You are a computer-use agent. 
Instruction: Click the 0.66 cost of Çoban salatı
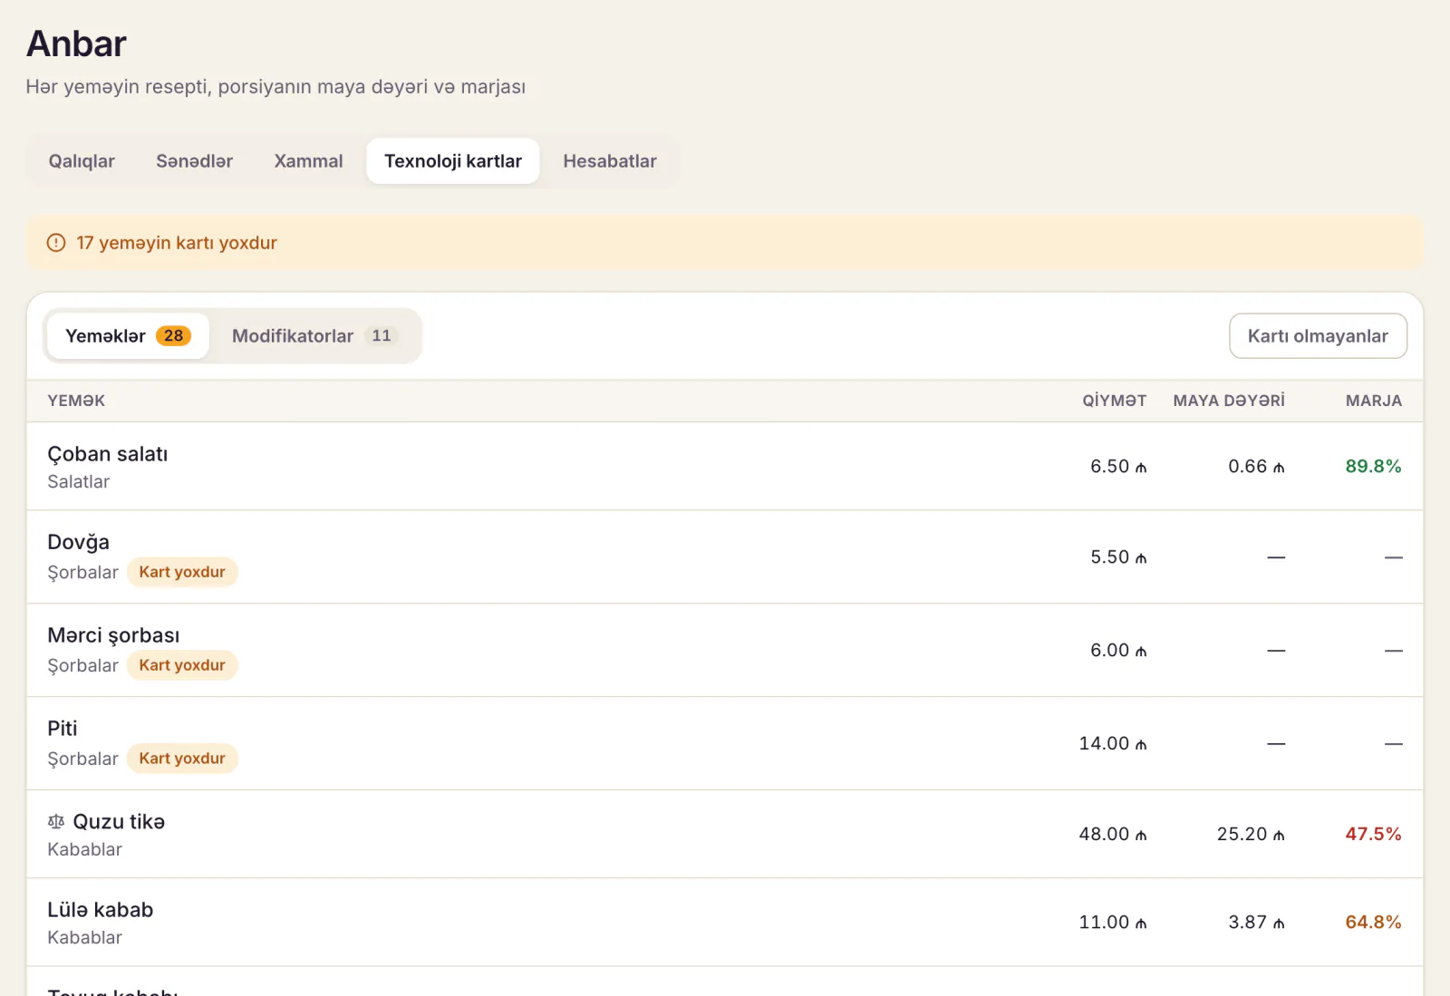1256,467
